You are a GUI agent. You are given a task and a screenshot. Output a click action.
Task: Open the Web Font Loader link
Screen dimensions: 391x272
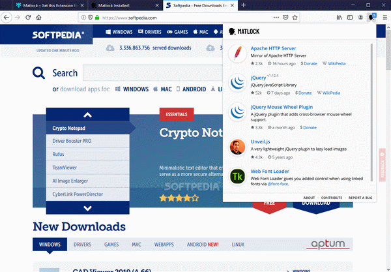click(270, 171)
